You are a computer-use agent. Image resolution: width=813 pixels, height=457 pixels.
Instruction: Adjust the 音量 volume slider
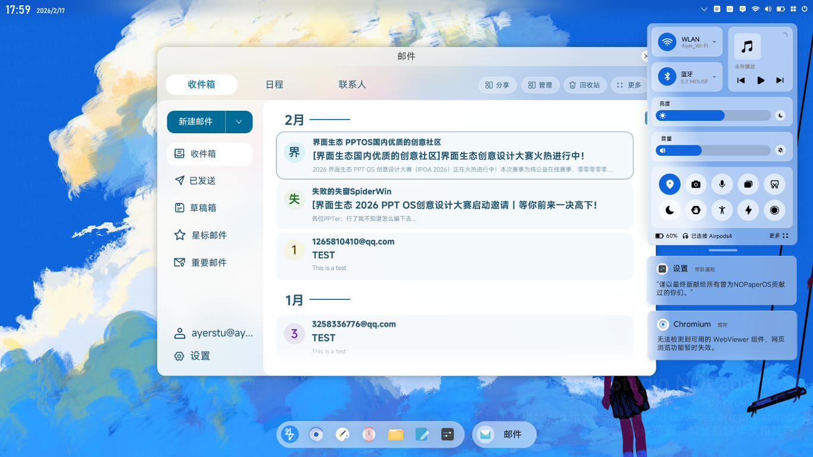coord(713,151)
